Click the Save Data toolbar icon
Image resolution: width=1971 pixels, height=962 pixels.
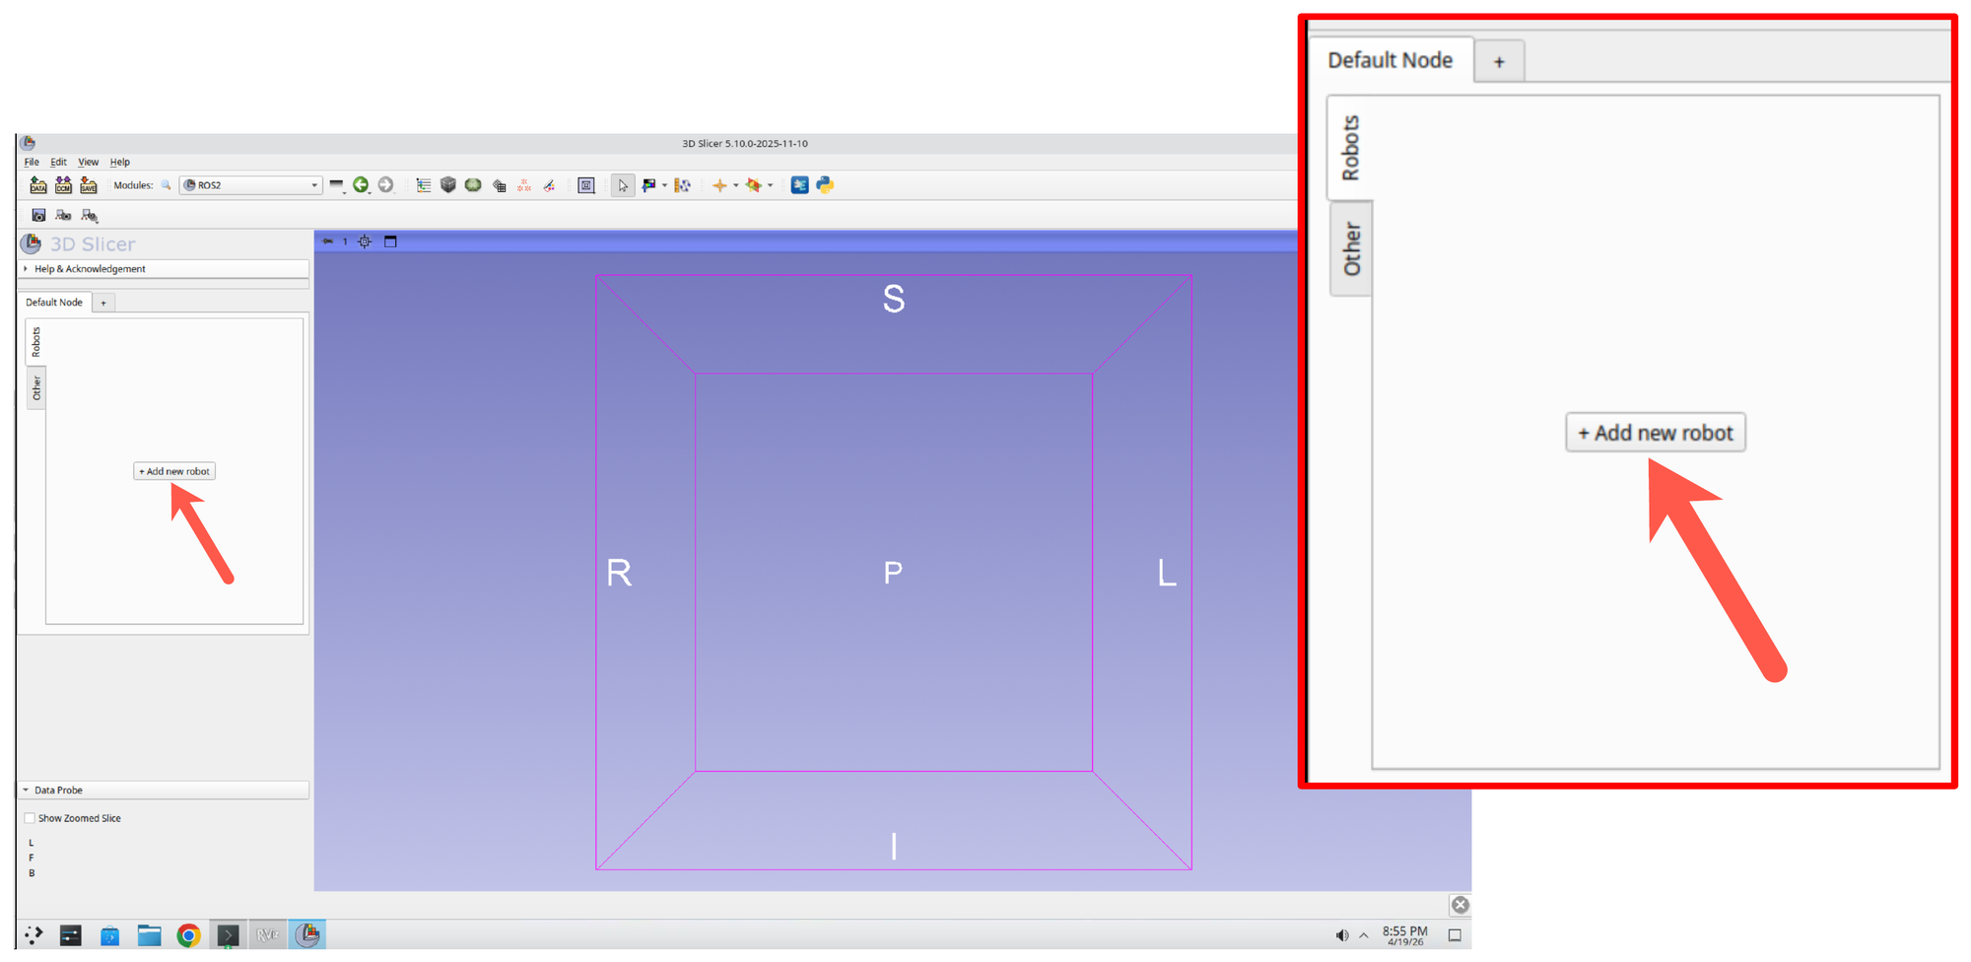click(89, 185)
